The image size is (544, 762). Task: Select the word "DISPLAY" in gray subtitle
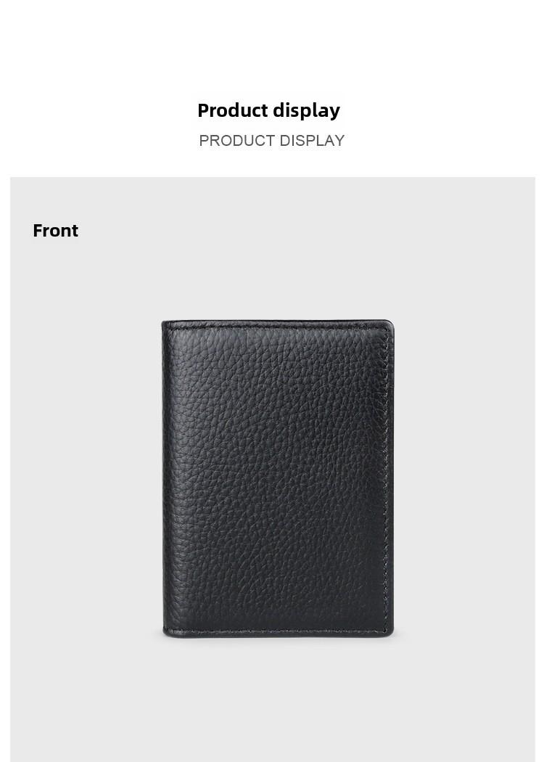click(x=312, y=141)
